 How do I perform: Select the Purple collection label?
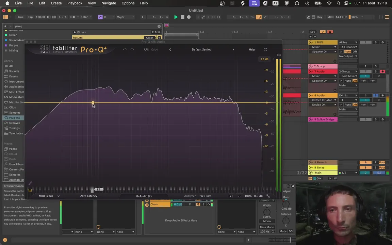coord(14,45)
